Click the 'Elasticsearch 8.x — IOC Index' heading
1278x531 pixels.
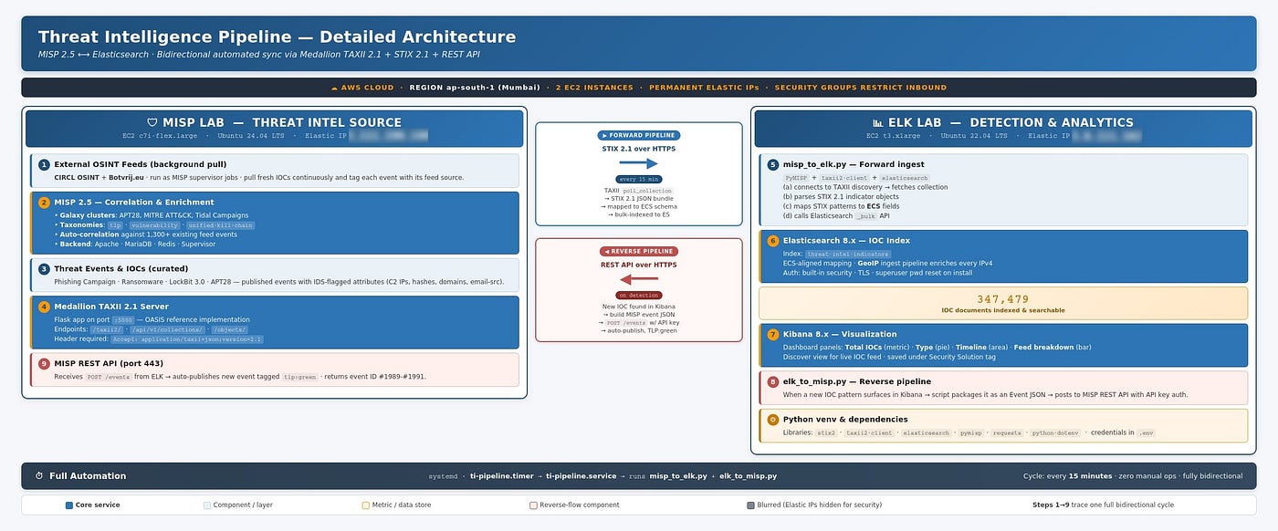(x=846, y=241)
